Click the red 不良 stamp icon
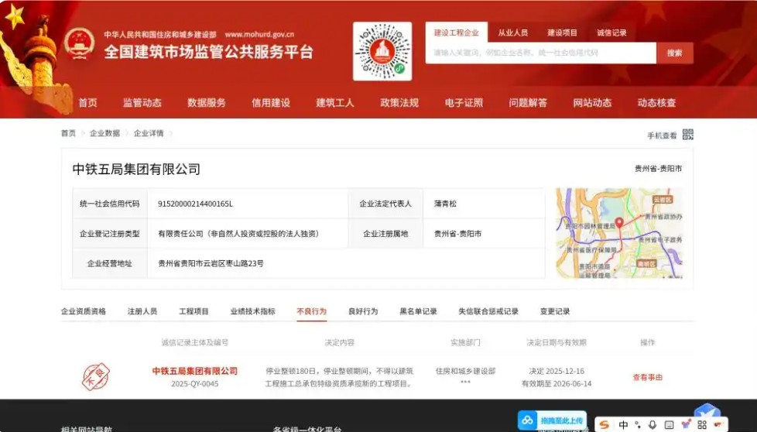This screenshot has width=757, height=432. coord(96,377)
